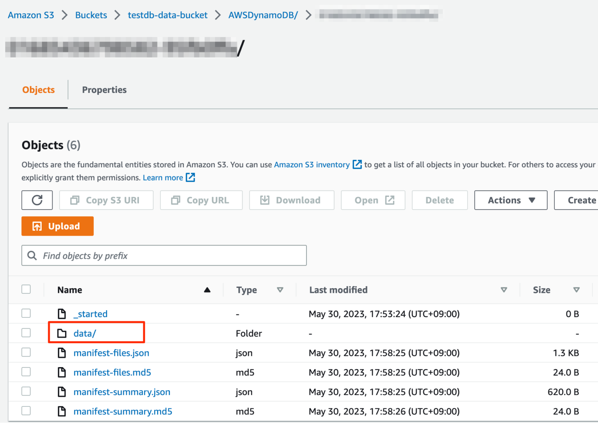Click the refresh objects icon

pos(37,200)
